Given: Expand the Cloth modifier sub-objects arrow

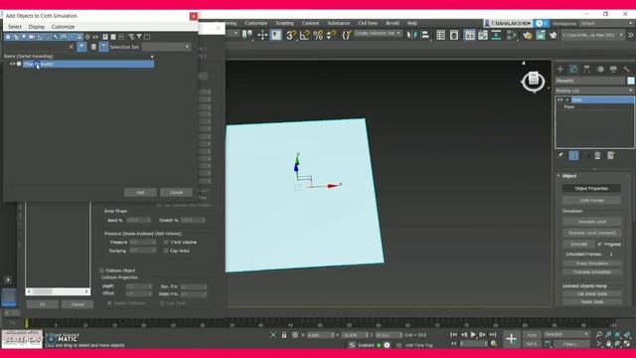Looking at the screenshot, I should coord(567,99).
